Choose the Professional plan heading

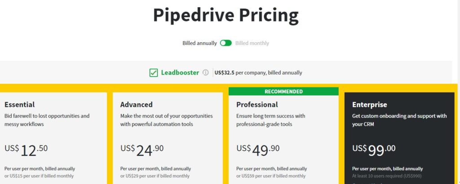click(257, 105)
